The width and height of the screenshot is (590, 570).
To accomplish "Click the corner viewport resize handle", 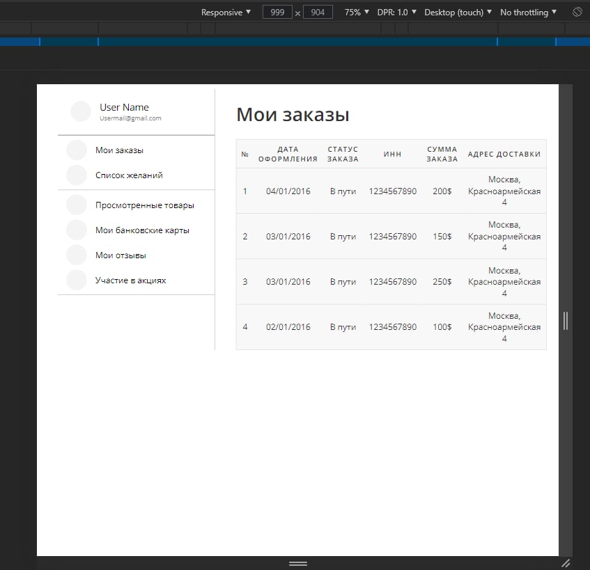I will pyautogui.click(x=566, y=563).
